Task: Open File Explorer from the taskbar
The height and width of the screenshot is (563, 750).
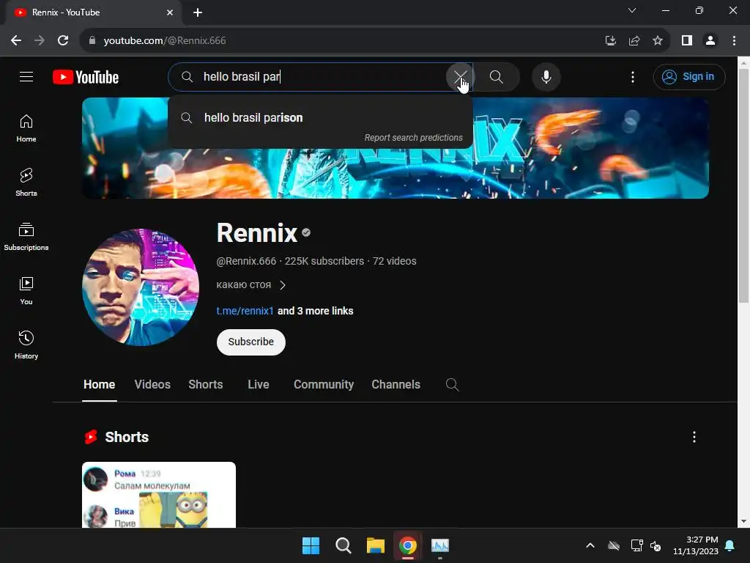Action: coord(376,545)
